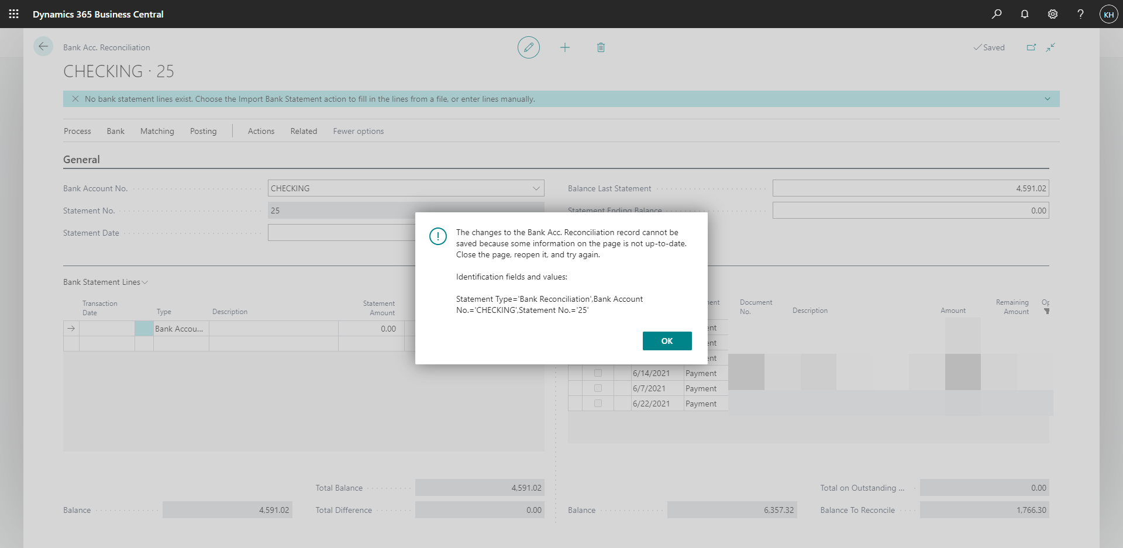Click the General section heading
Image resolution: width=1123 pixels, height=548 pixels.
pos(81,160)
